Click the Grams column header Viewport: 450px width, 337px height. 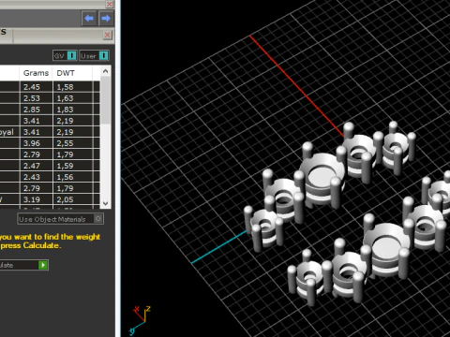(36, 73)
